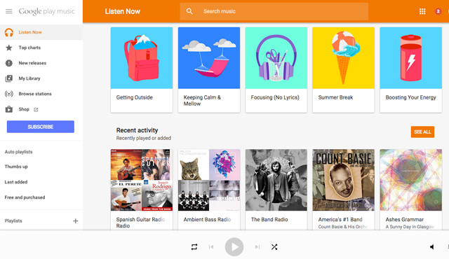Click See All for recent activity

pyautogui.click(x=422, y=132)
